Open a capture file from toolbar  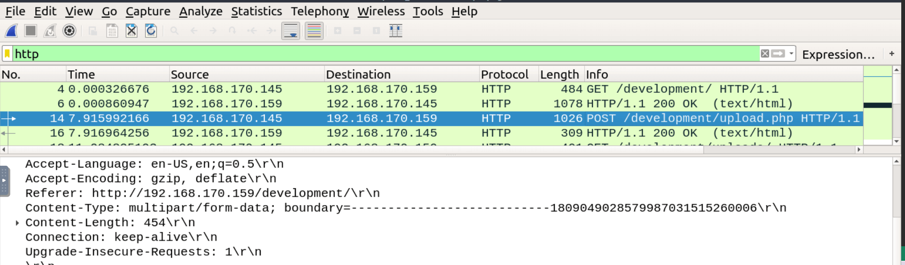(93, 31)
